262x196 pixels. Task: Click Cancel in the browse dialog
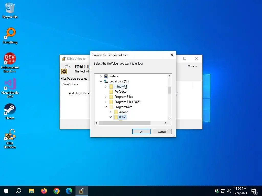point(162,132)
